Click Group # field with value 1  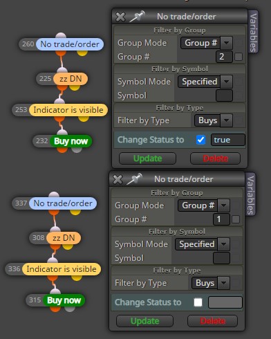[x=221, y=219]
